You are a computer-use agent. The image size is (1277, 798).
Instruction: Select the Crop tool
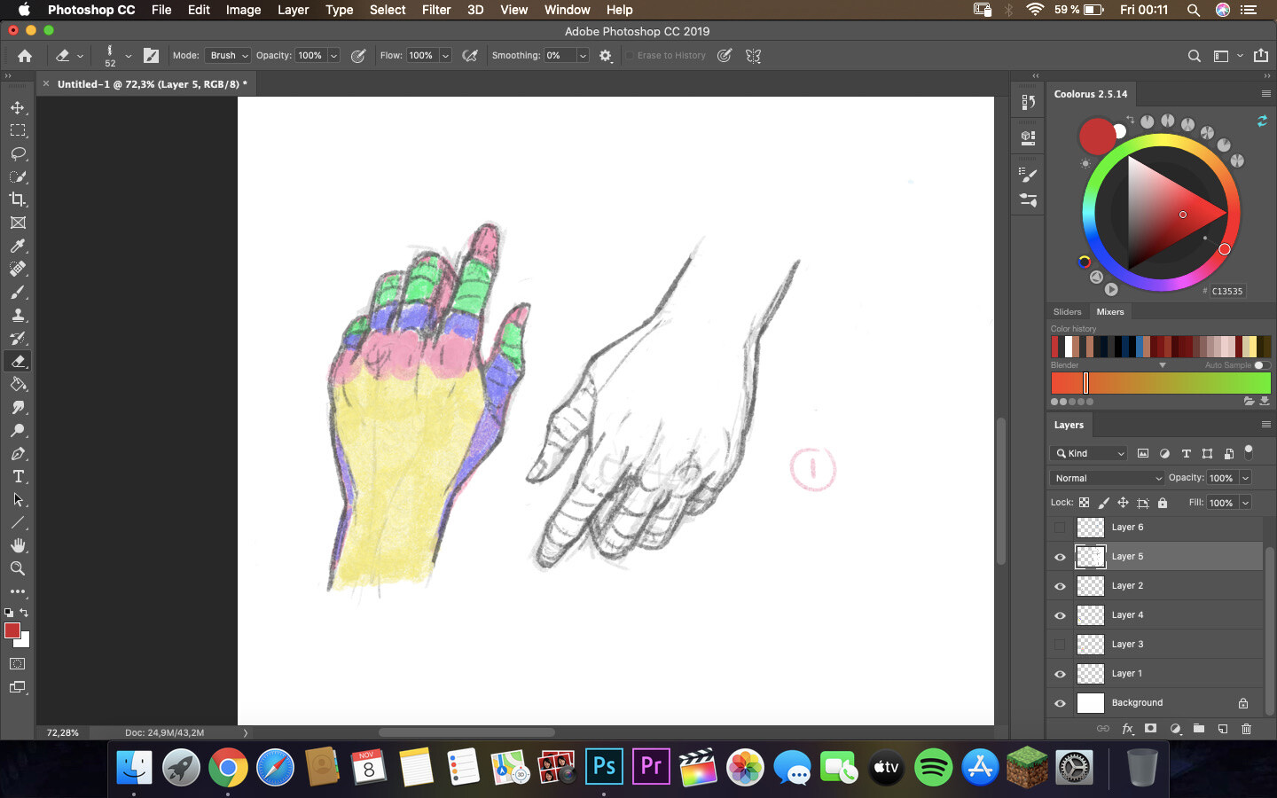pos(18,199)
